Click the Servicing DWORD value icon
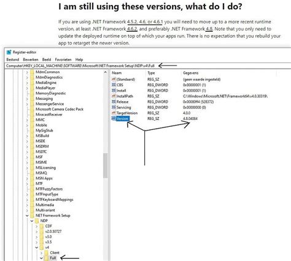This screenshot has height=261, width=291. 114,107
